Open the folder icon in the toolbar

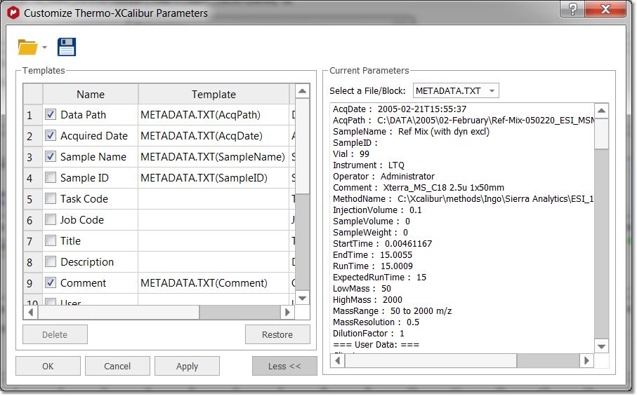coord(27,47)
